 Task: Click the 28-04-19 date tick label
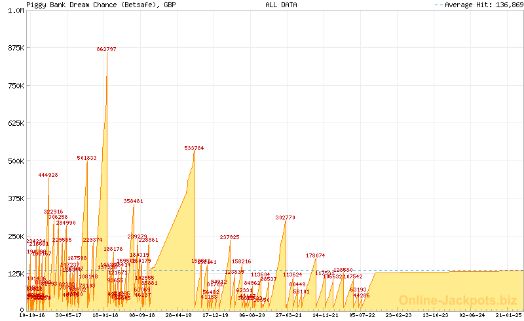(179, 315)
